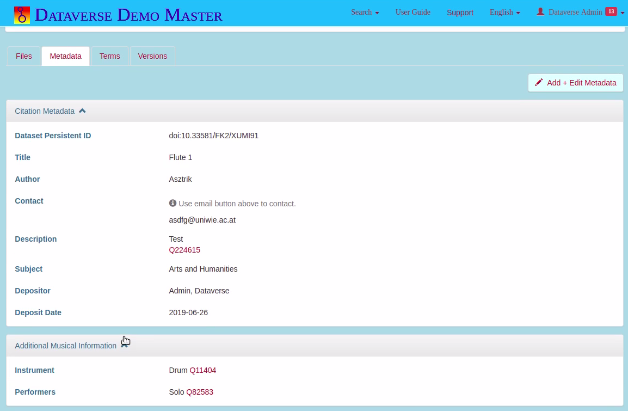Image resolution: width=628 pixels, height=411 pixels.
Task: Switch to the Files tab
Action: point(24,56)
